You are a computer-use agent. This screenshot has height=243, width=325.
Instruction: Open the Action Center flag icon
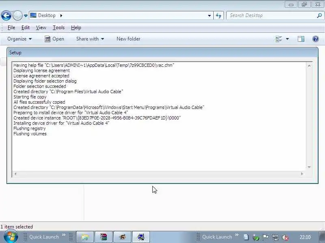[266, 237]
